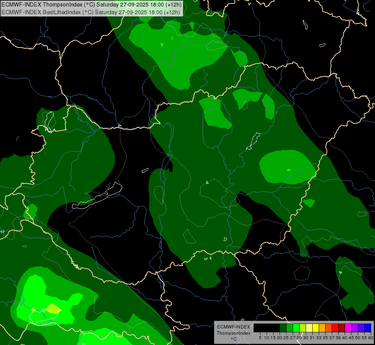Click the bright red 37–39 legend swatch
375x345 pixels.
tap(335, 328)
